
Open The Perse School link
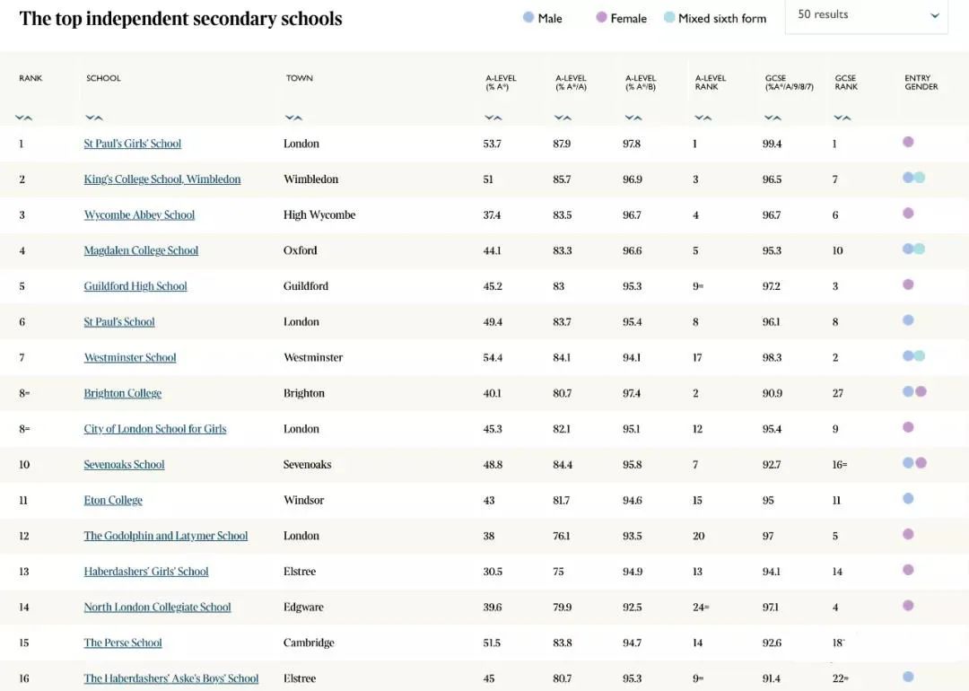click(x=123, y=643)
